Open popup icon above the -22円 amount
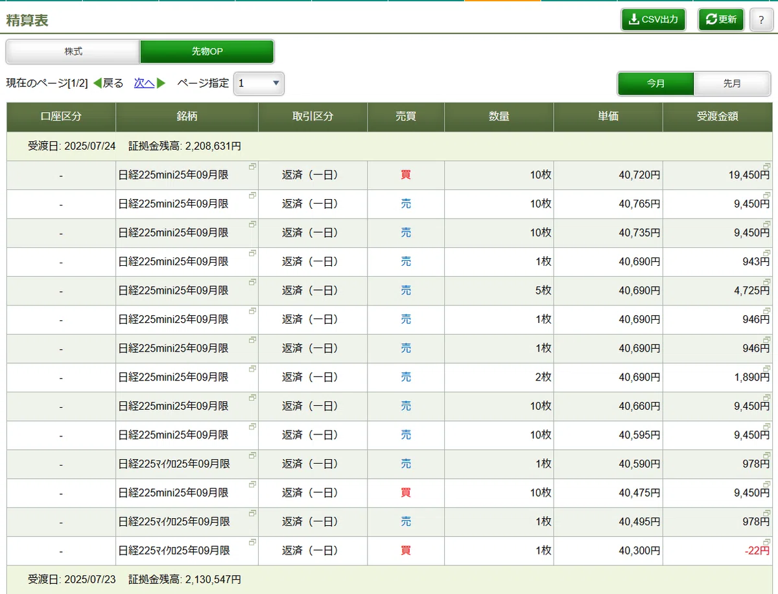The image size is (778, 594). click(767, 541)
